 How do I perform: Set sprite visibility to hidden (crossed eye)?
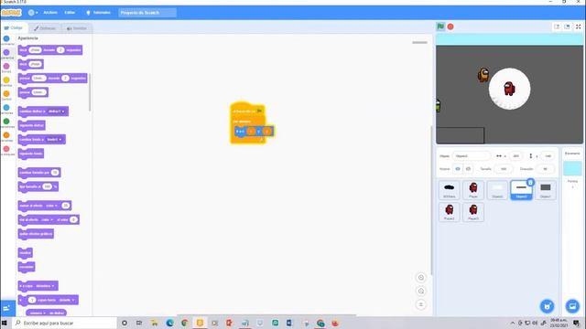pyautogui.click(x=468, y=169)
